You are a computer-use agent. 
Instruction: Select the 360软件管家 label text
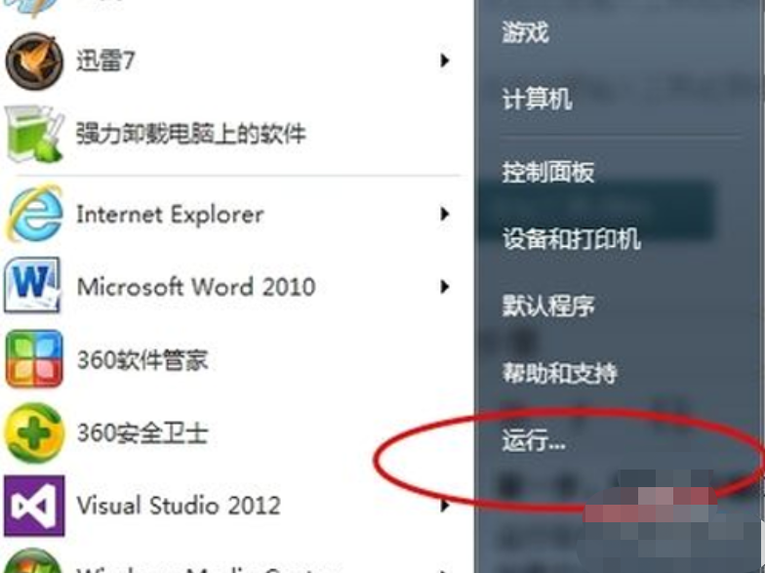[x=142, y=359]
